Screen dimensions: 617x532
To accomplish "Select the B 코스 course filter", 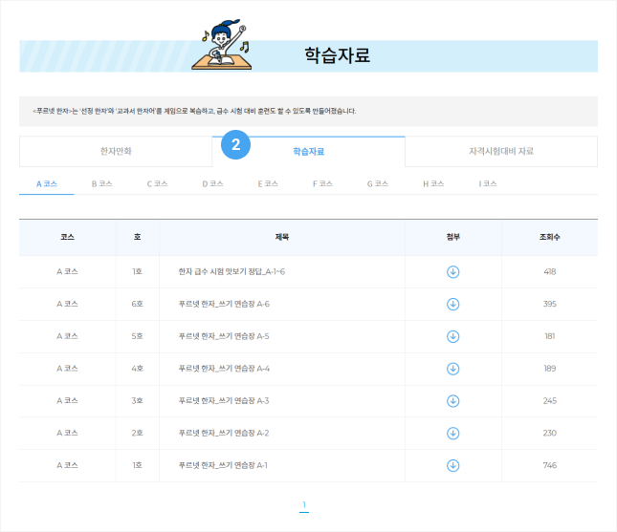I will tap(101, 183).
